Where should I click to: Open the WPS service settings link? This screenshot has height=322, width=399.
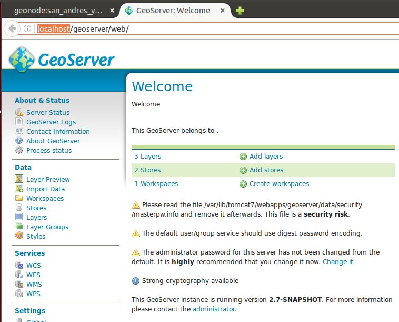pos(33,294)
